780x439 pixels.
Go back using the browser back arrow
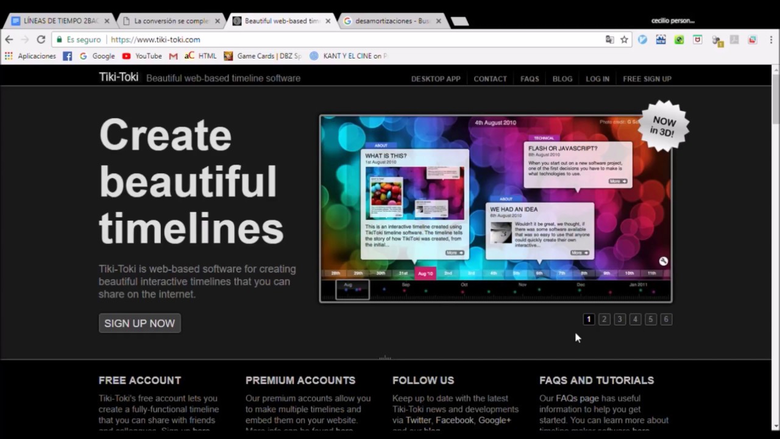(x=9, y=40)
